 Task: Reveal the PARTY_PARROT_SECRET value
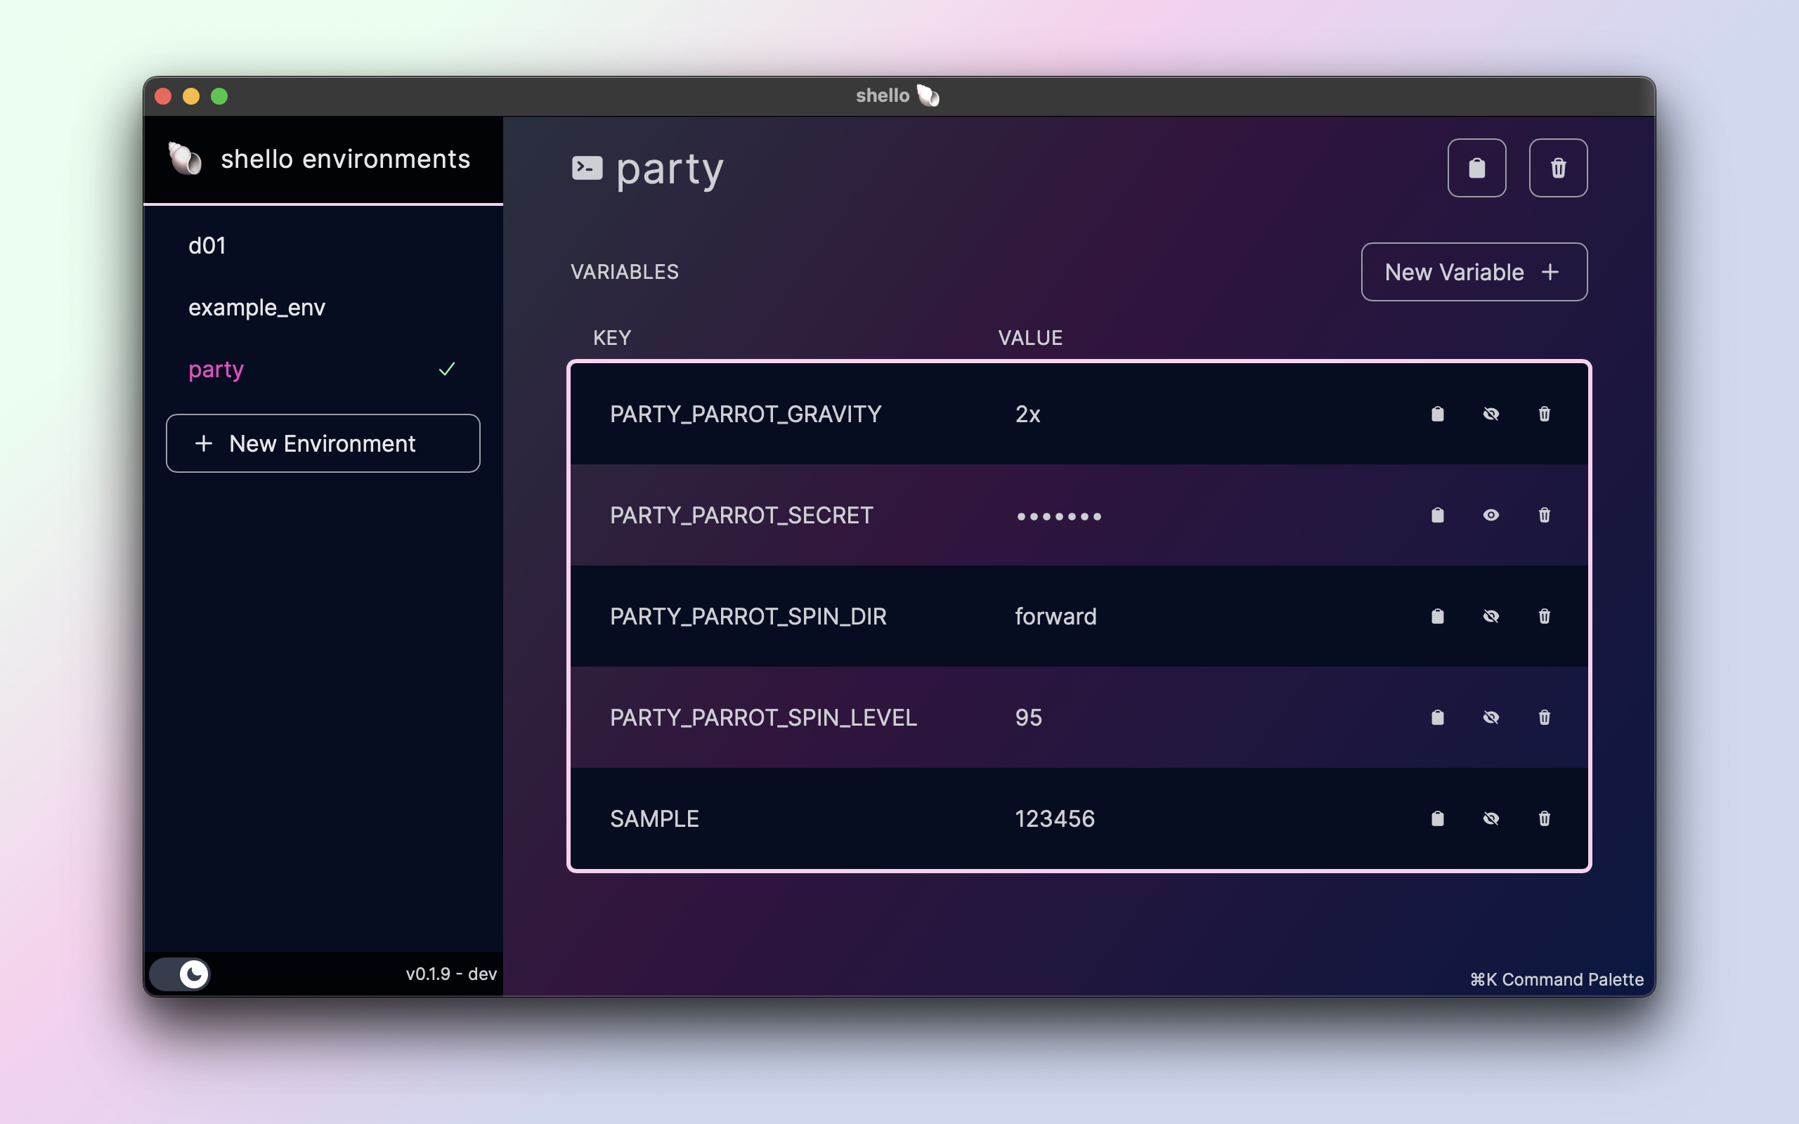pyautogui.click(x=1490, y=515)
